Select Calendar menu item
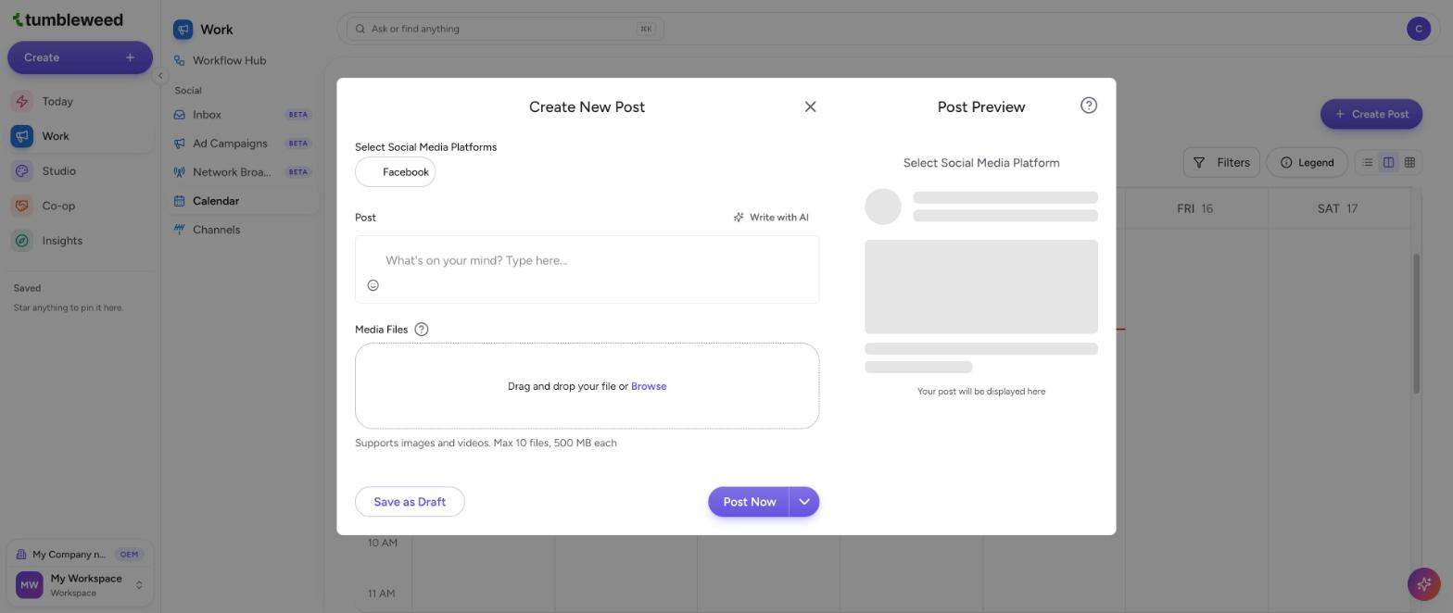The height and width of the screenshot is (613, 1453). 243,201
